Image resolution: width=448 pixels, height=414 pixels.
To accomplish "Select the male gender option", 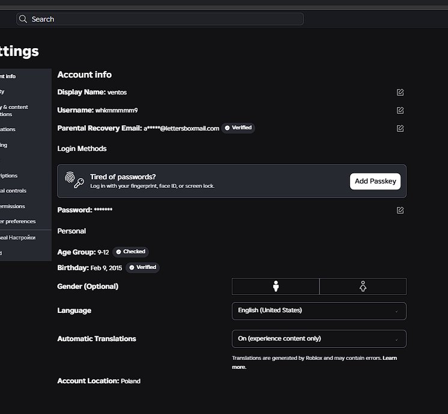I will [x=276, y=286].
